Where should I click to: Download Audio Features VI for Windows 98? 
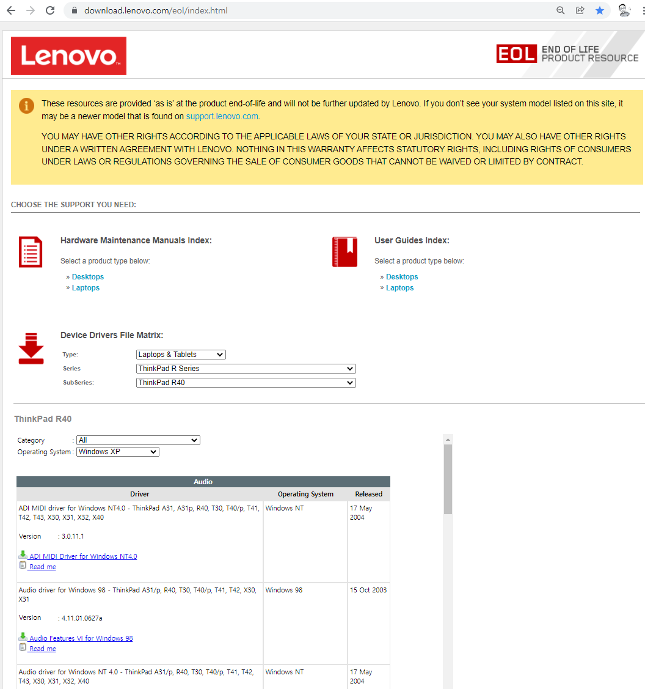(x=81, y=638)
